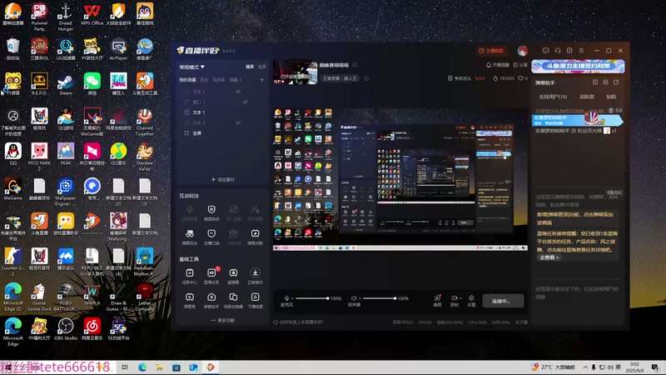Click the edit icon next to the game category
The image size is (666, 375).
pos(366,78)
